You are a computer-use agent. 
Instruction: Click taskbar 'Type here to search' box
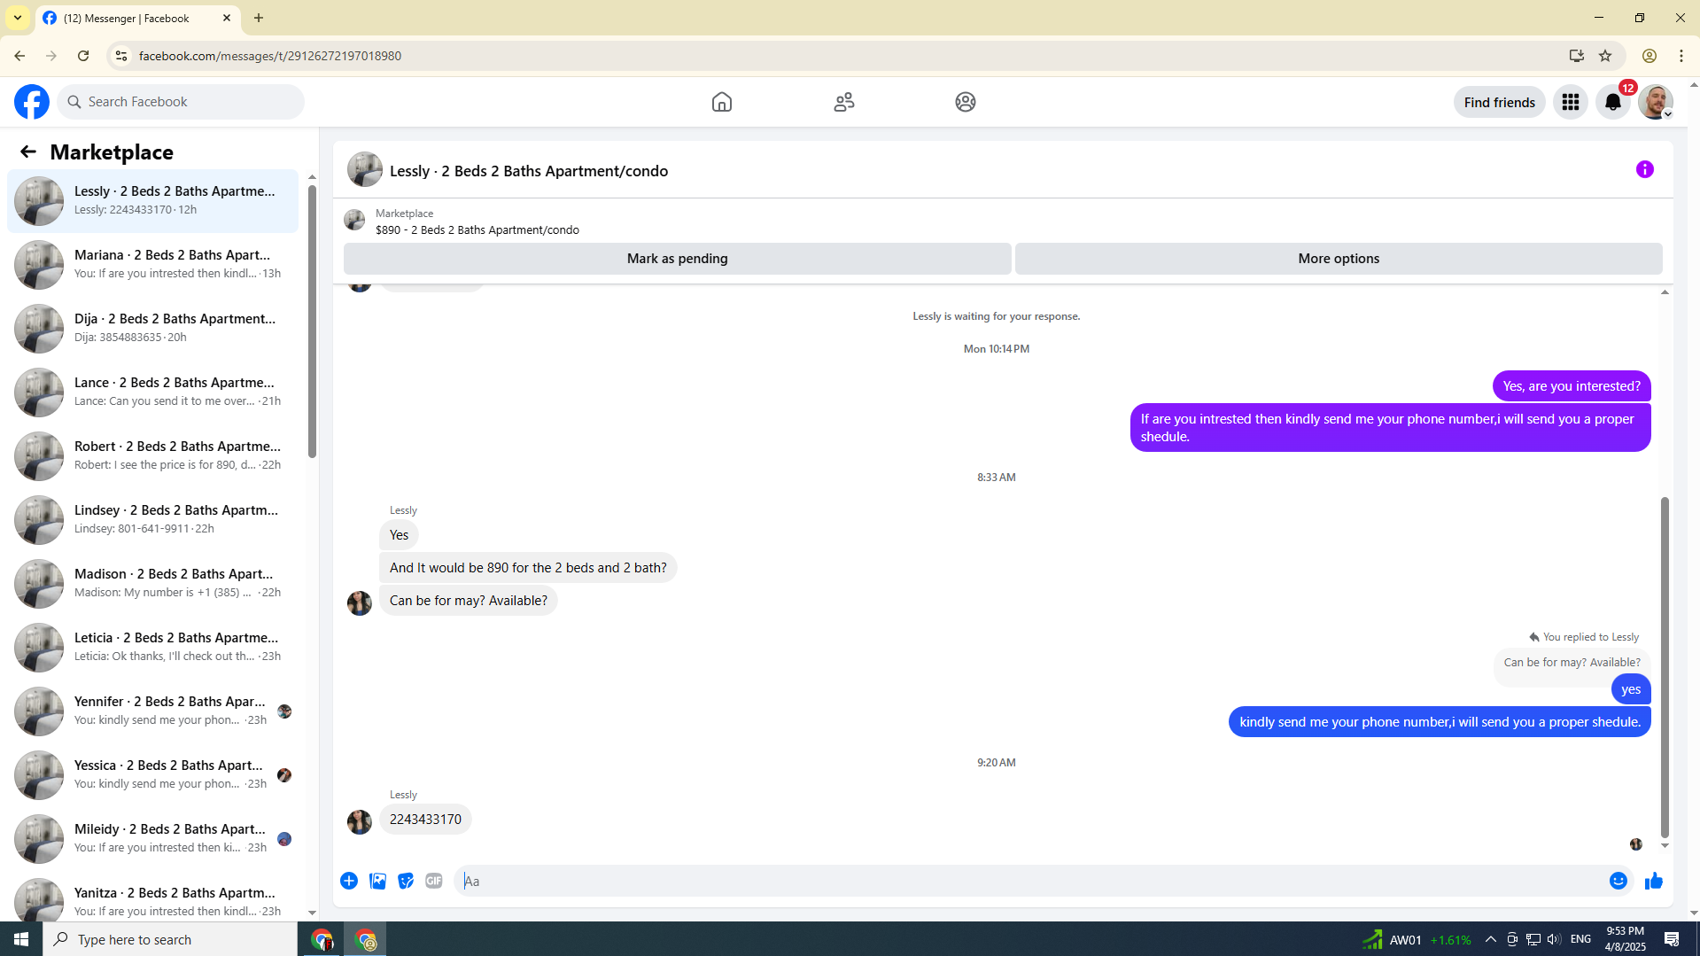[170, 939]
